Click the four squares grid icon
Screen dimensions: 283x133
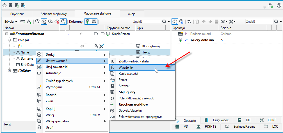click(189, 21)
